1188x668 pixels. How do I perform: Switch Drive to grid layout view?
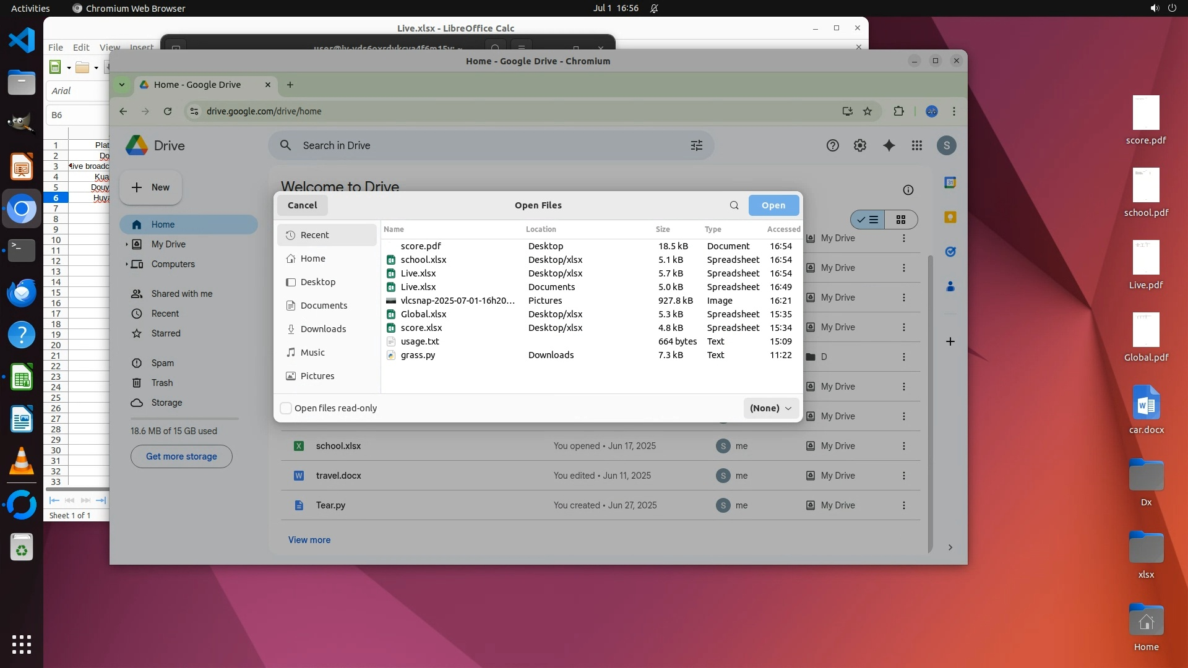click(901, 220)
